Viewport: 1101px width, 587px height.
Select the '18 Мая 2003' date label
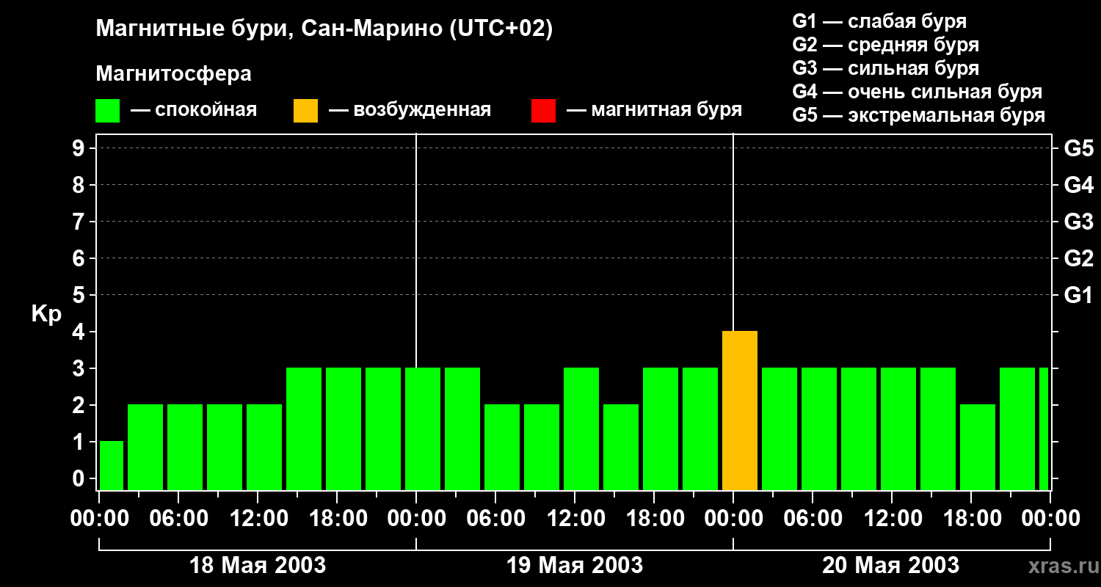tap(258, 565)
